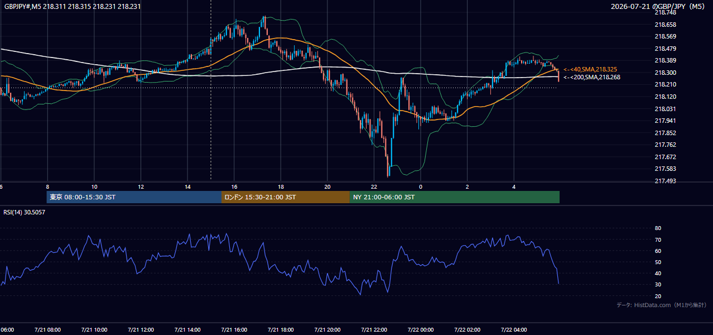
Task: Click the HistData.com data source credit
Action: tap(662, 305)
